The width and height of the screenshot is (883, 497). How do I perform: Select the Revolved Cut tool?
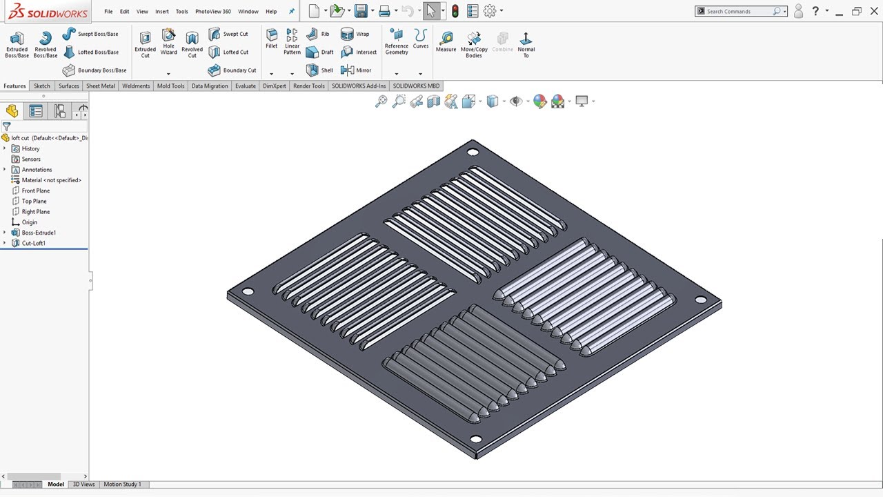pyautogui.click(x=192, y=45)
